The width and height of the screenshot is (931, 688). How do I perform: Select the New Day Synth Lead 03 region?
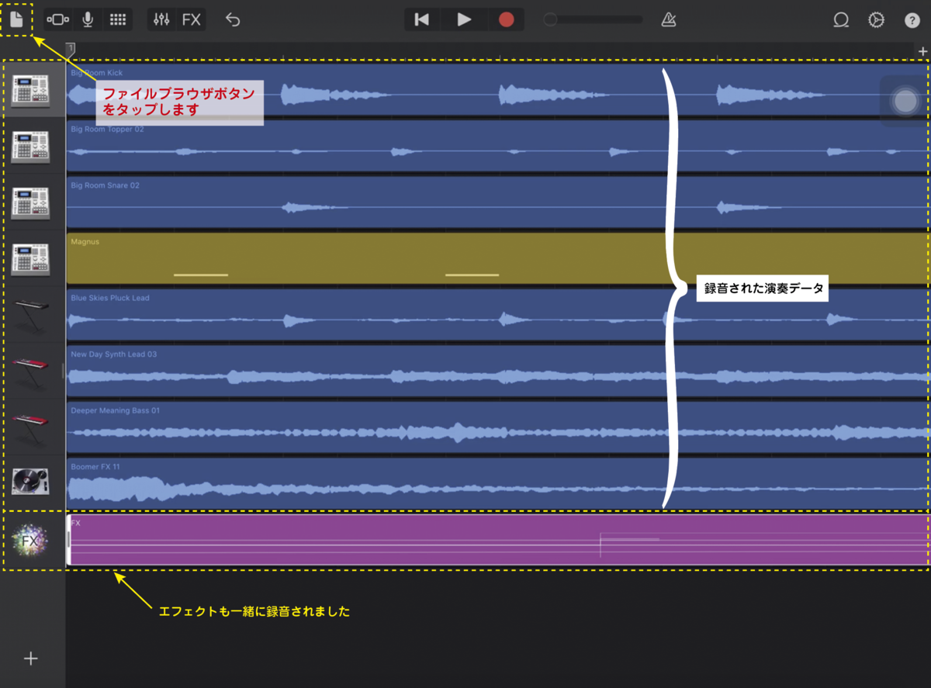[498, 371]
